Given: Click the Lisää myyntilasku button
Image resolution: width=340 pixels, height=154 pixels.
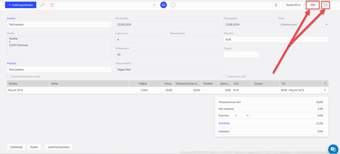Looking at the screenshot, I should (x=20, y=5).
